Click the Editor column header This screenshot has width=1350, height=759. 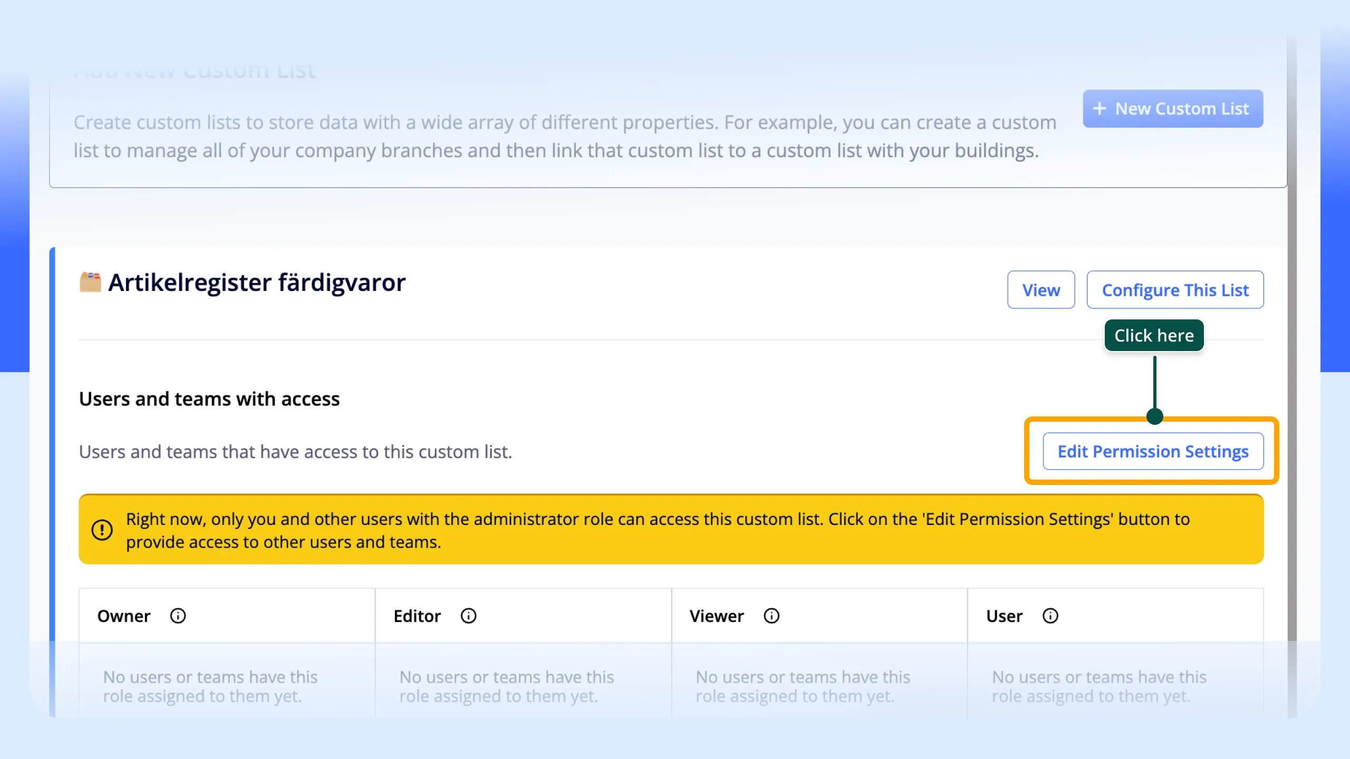point(417,616)
